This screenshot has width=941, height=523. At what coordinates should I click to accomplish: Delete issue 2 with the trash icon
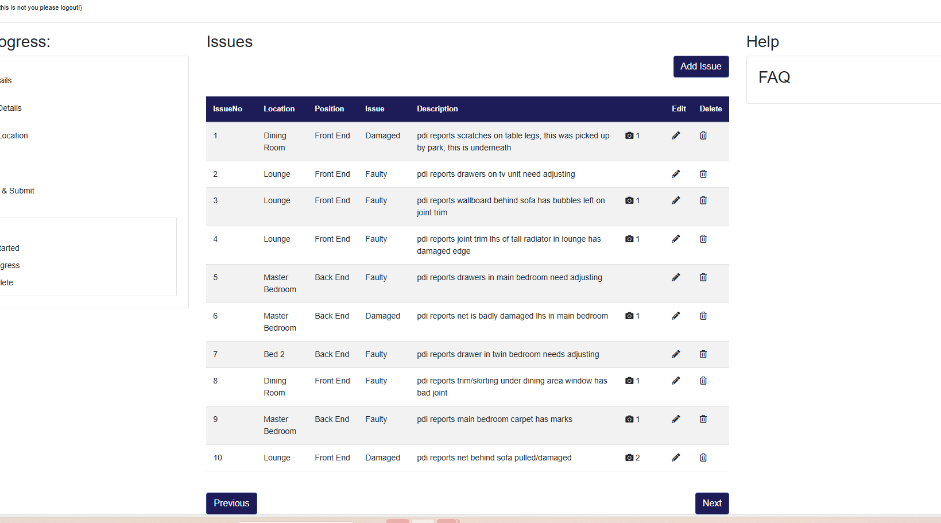(703, 174)
